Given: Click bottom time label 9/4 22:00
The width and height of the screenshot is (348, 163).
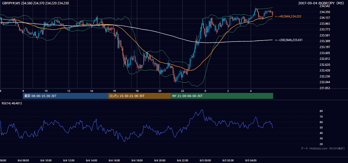Looking at the screenshot, I should [x=182, y=161].
